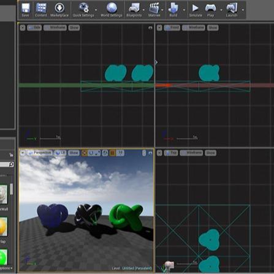
Task: Open the Blueprints menu
Action: tap(134, 10)
